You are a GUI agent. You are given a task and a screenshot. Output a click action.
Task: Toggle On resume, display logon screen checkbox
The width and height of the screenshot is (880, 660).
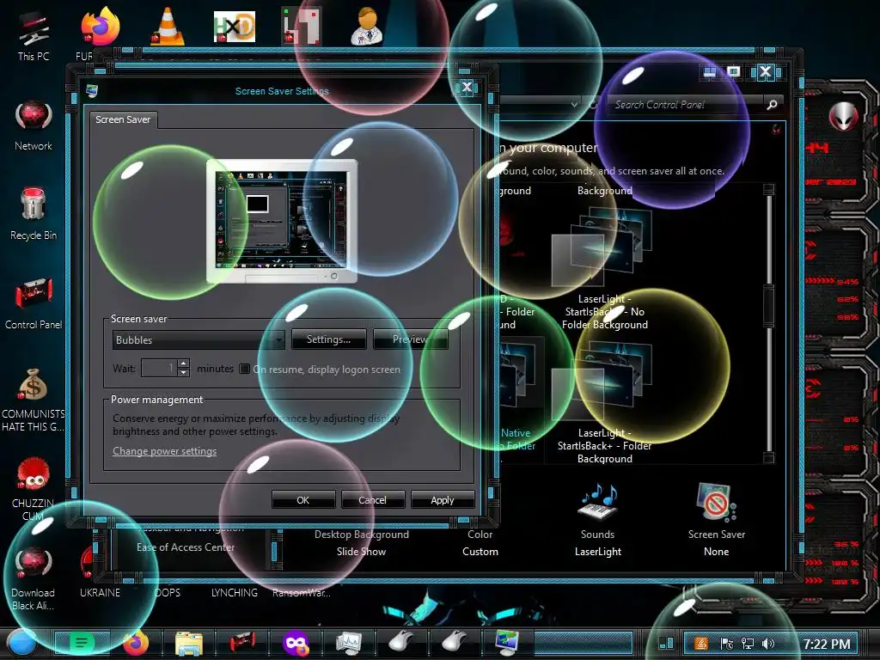coord(244,369)
